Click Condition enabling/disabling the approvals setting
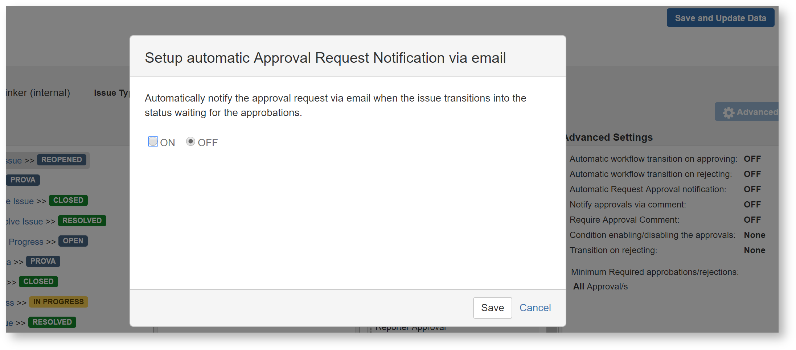 [x=652, y=235]
